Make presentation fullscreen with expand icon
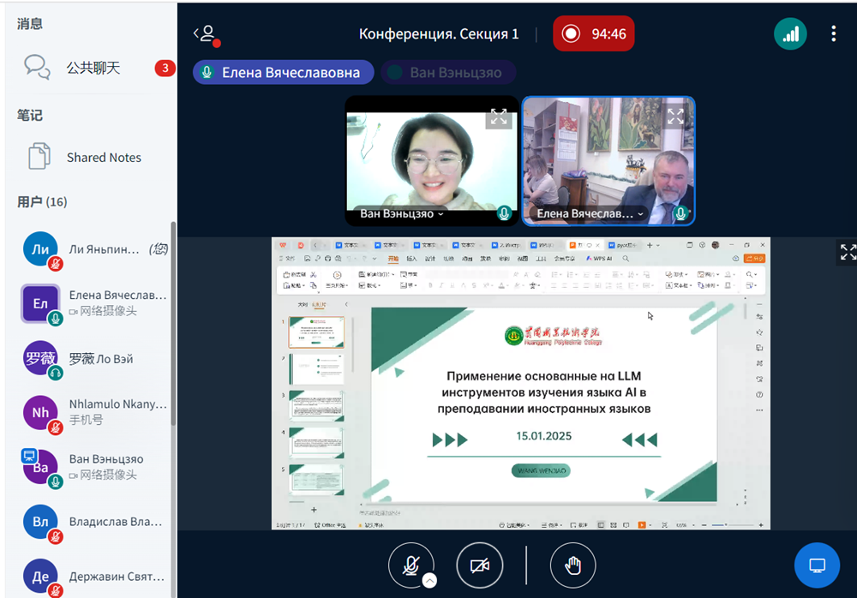 click(x=848, y=252)
